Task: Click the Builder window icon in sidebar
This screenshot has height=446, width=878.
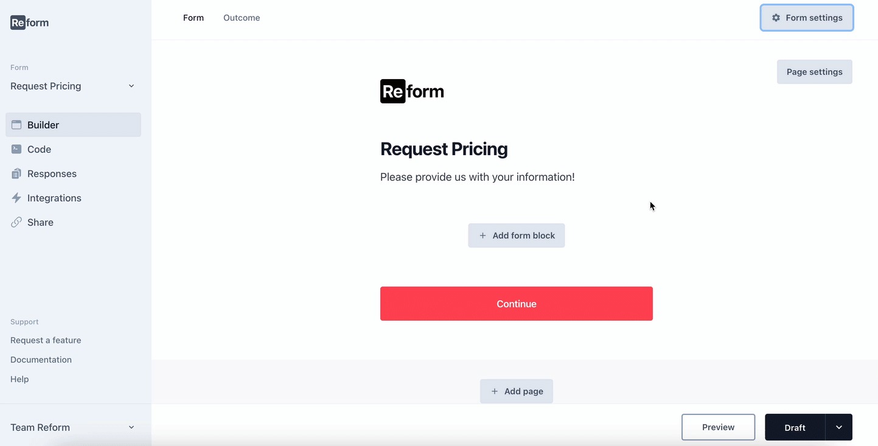Action: [x=16, y=125]
